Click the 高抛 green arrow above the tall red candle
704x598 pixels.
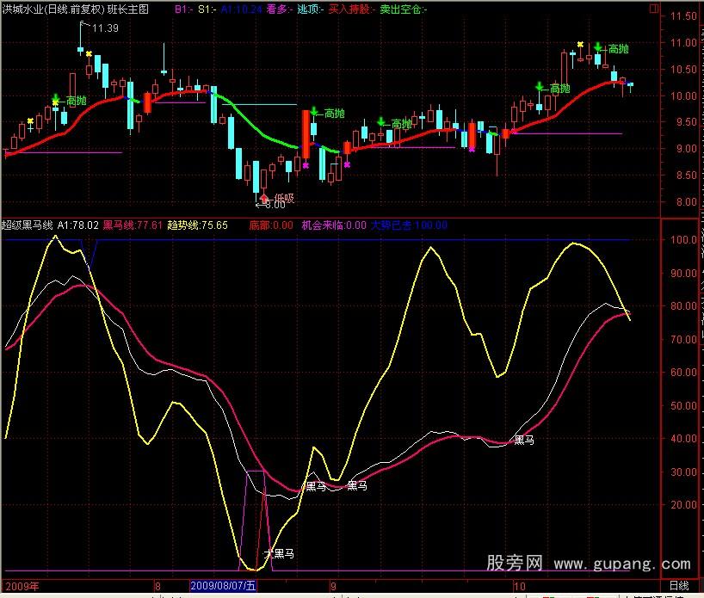pyautogui.click(x=315, y=111)
